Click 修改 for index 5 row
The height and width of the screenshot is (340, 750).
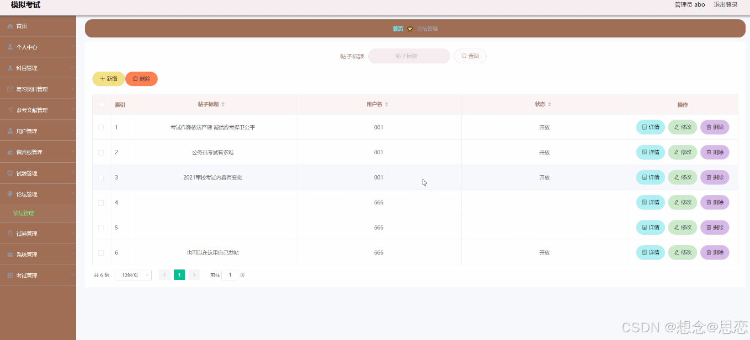point(683,228)
